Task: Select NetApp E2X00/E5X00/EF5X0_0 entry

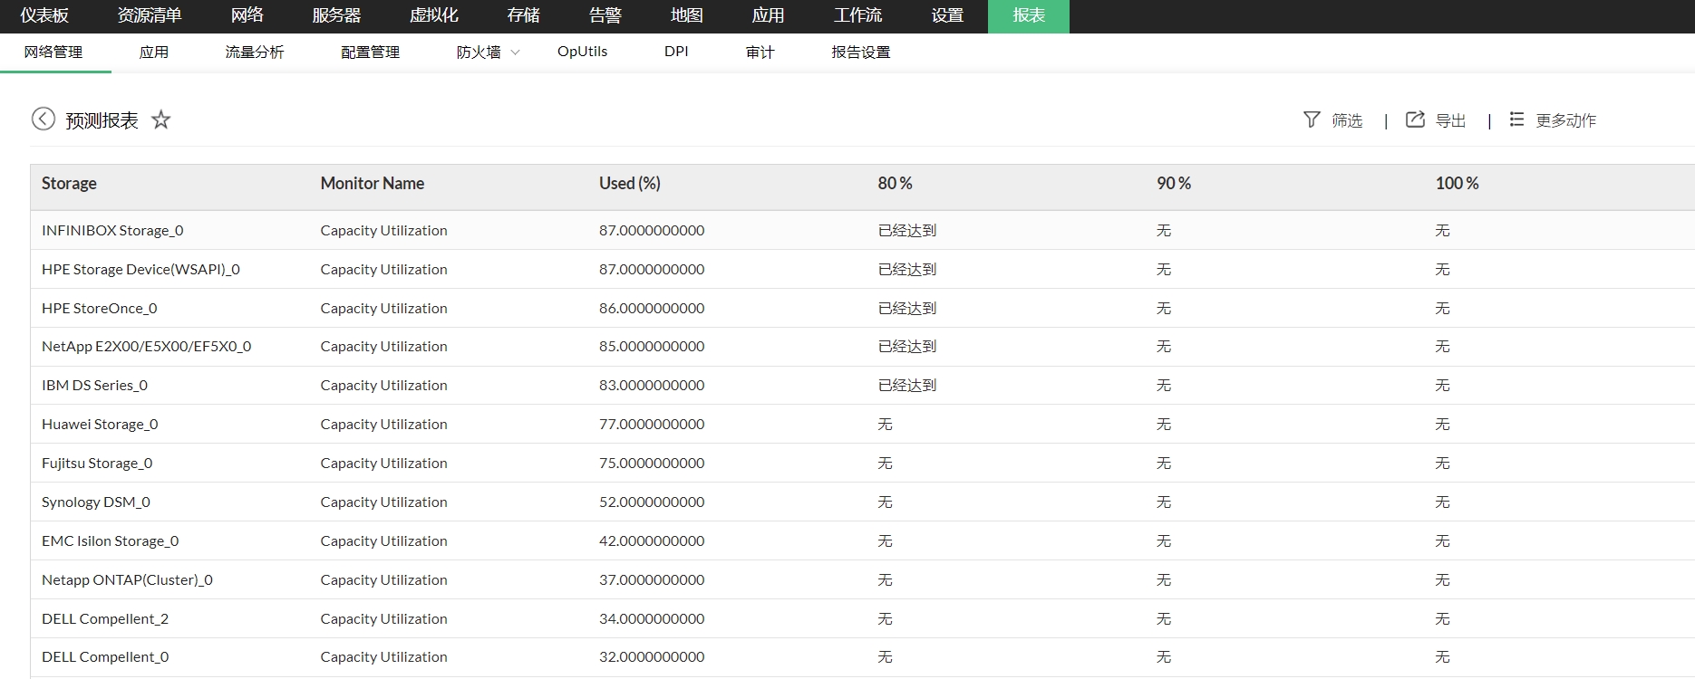Action: (147, 347)
